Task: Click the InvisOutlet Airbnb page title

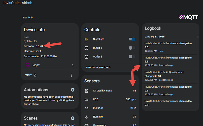Action: (18, 3)
